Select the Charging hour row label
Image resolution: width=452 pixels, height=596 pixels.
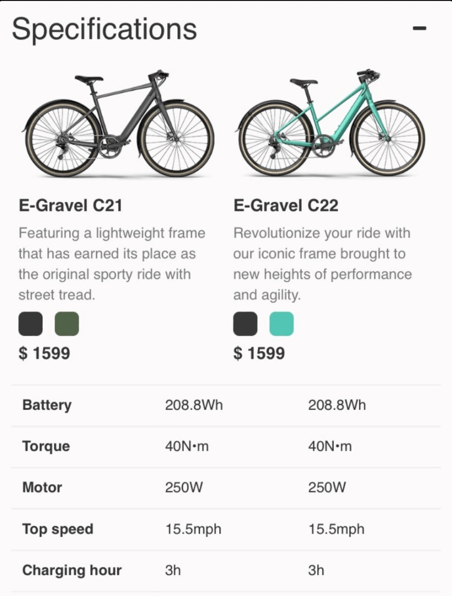[72, 570]
